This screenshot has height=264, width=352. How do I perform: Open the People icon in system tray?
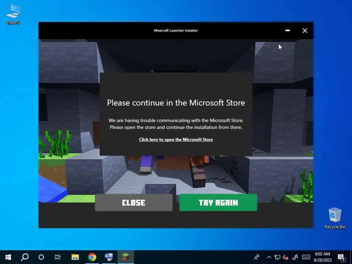point(257,257)
